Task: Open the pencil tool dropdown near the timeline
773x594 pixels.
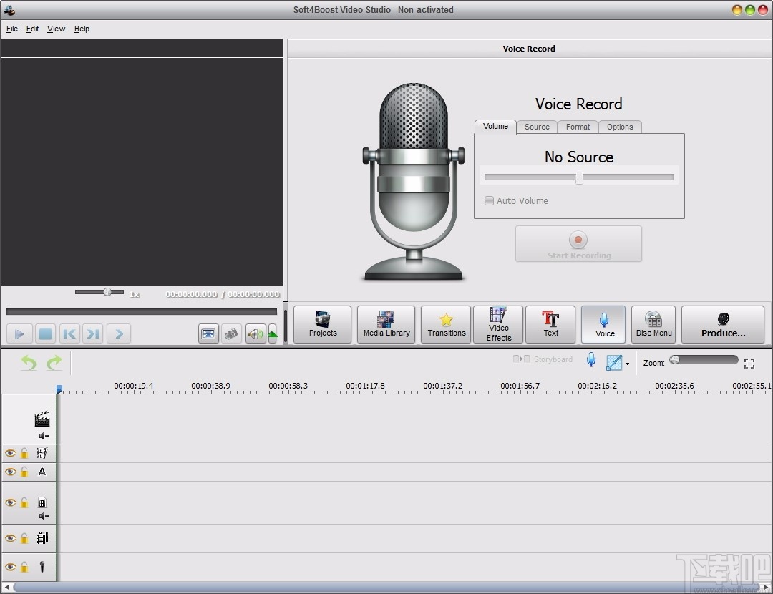Action: [626, 363]
